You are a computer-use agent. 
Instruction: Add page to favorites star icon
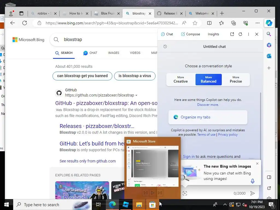pos(195,23)
